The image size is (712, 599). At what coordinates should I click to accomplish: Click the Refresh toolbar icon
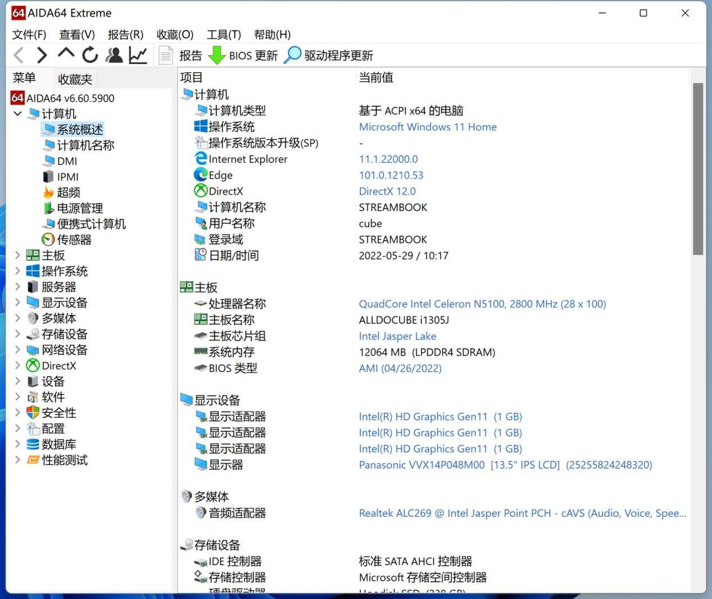[90, 55]
